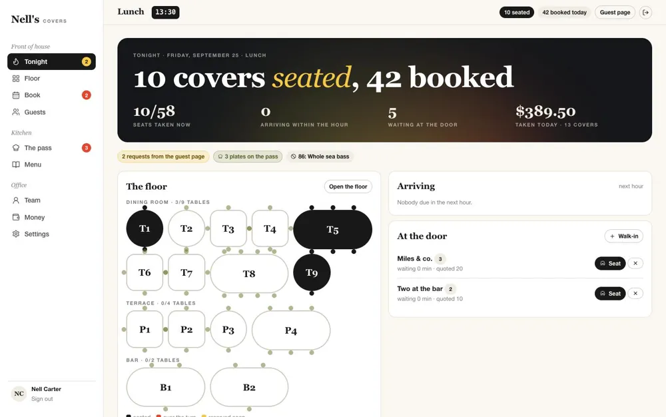This screenshot has width=666, height=417.
Task: Select table T7
Action: pyautogui.click(x=186, y=272)
